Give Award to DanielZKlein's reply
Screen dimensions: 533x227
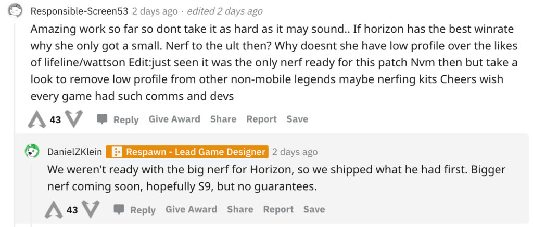[191, 209]
